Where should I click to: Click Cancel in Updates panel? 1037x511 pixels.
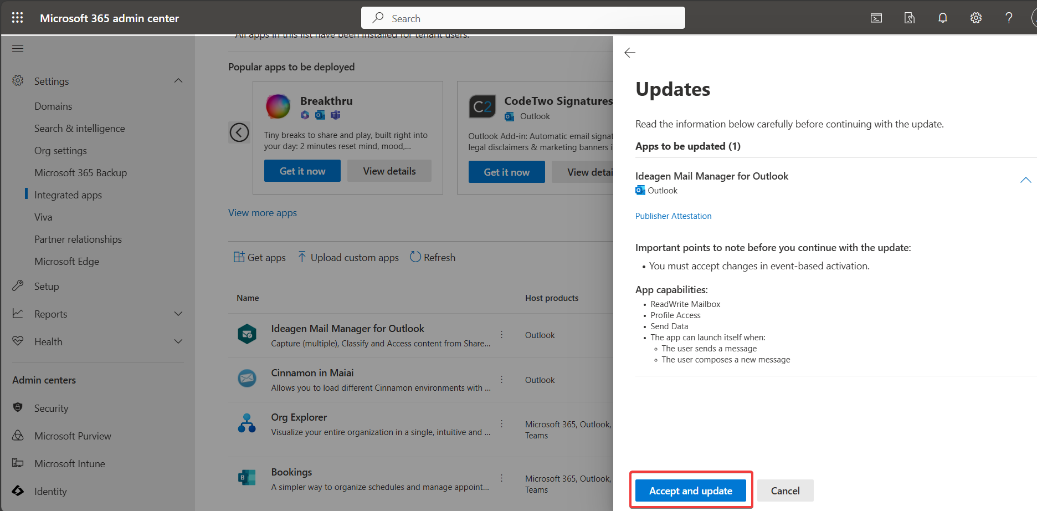pos(785,490)
